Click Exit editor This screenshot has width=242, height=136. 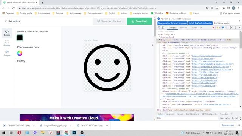[12, 21]
